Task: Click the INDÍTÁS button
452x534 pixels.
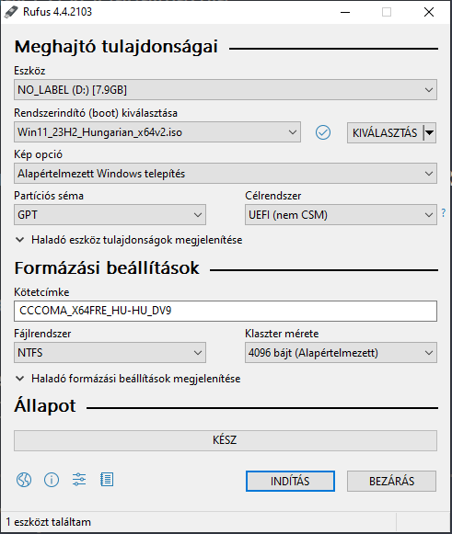Action: (290, 482)
